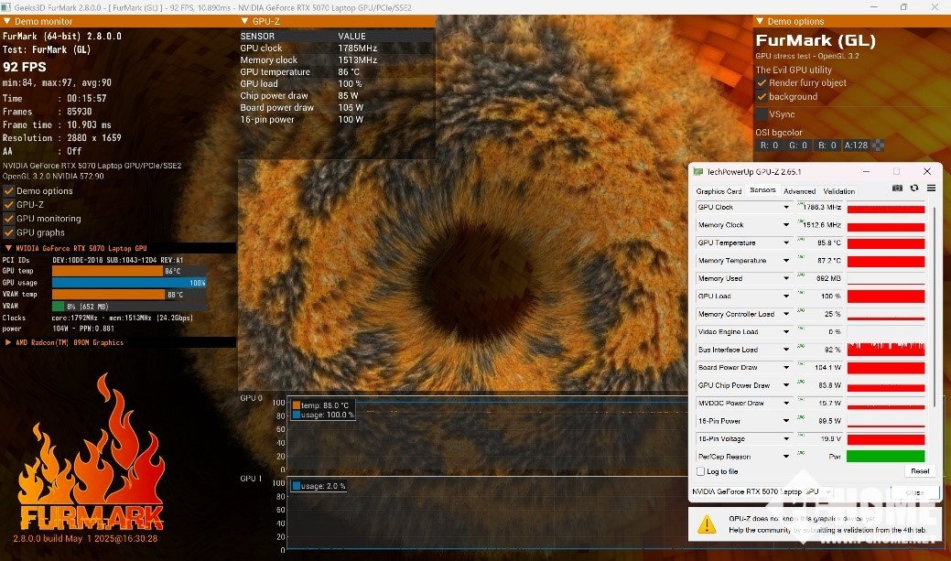The image size is (951, 561).
Task: Click the GPU-Z validation help notification
Action: (816, 524)
